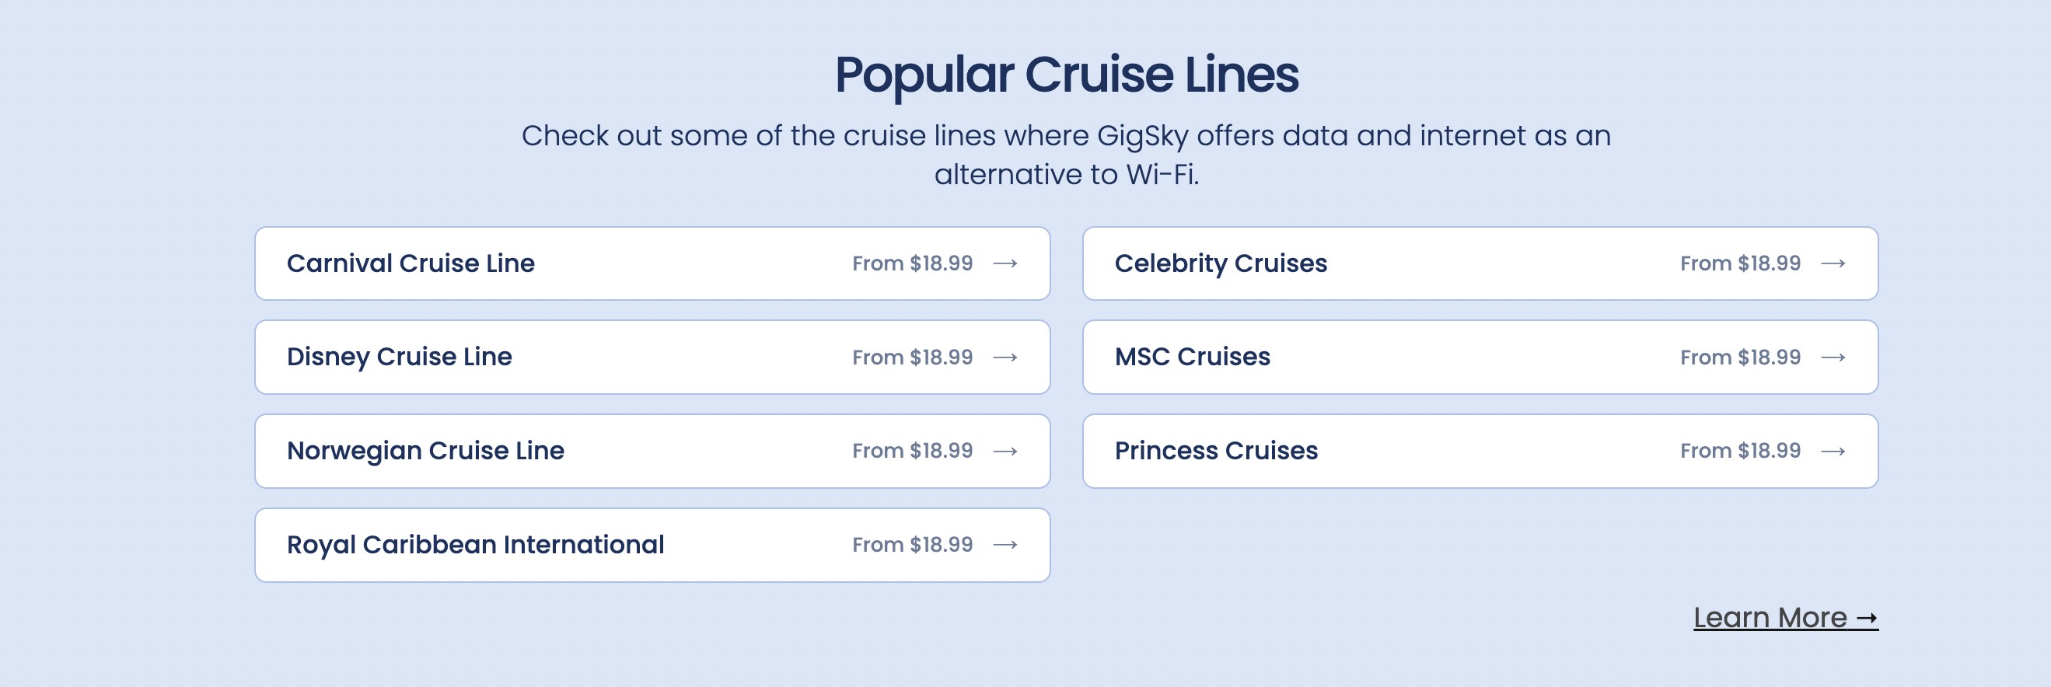
Task: Click the arrow icon on Carnival Cruise Line card
Action: pos(1008,263)
